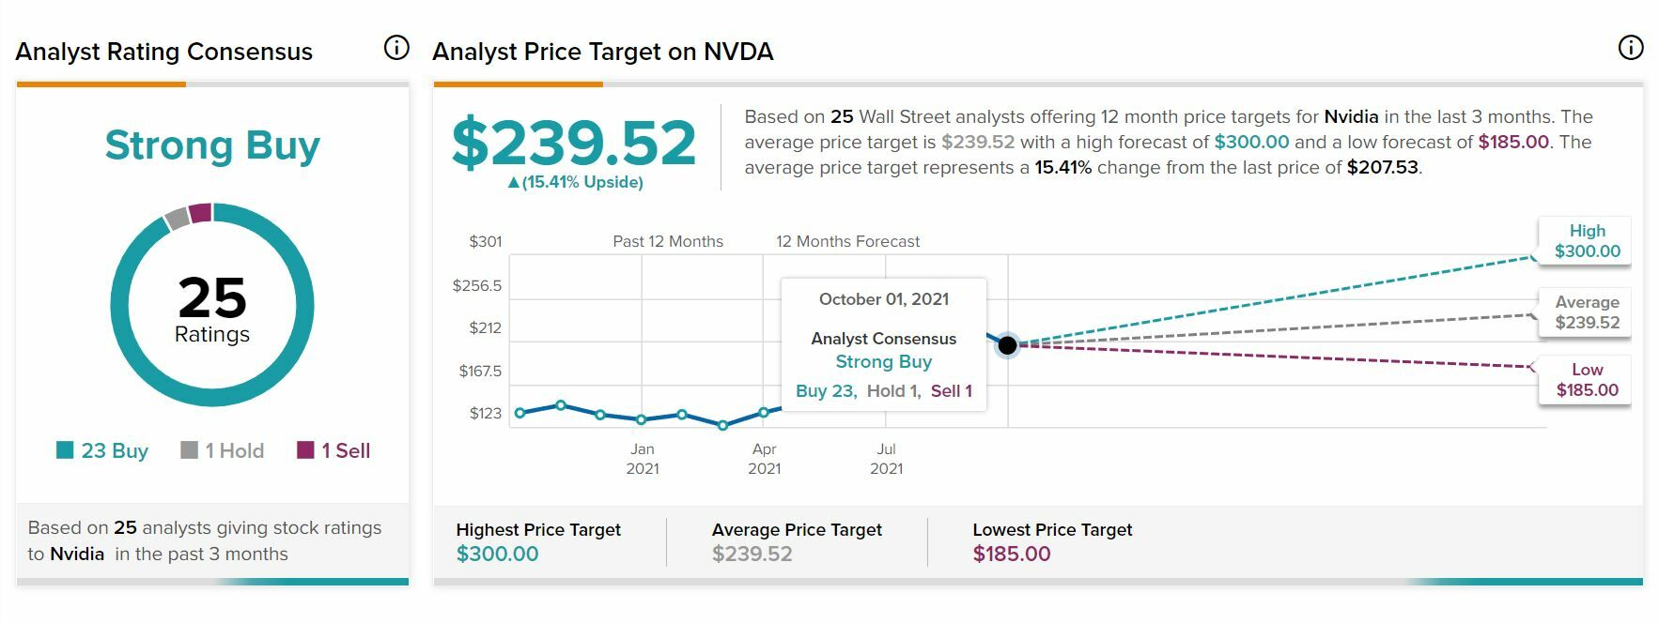Click the High $300.00 forecast label
The width and height of the screenshot is (1659, 623).
1587,241
